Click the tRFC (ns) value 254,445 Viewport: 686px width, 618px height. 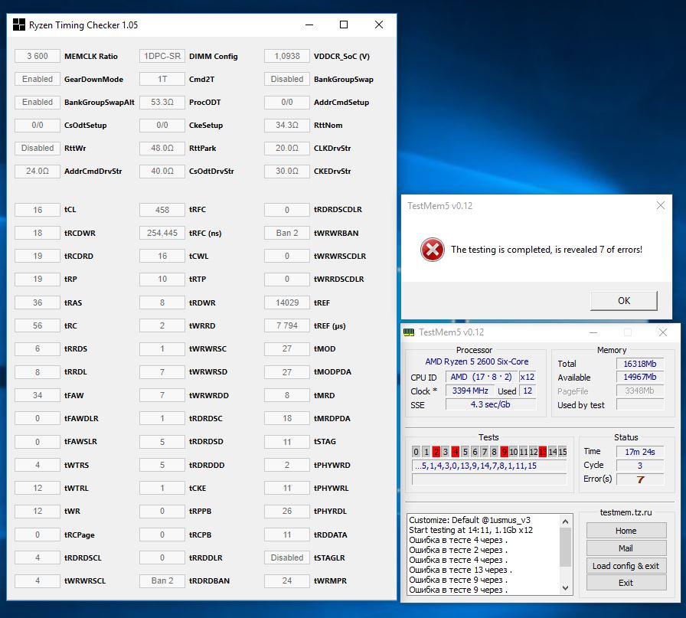click(162, 233)
